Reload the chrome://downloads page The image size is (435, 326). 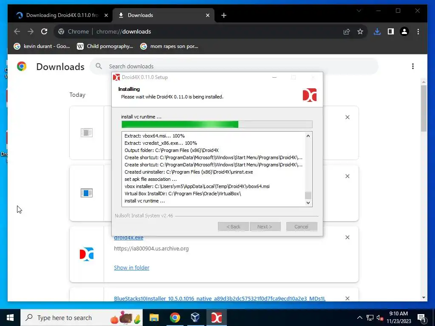pyautogui.click(x=44, y=31)
